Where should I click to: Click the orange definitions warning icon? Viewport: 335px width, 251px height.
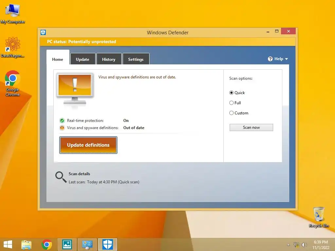coord(62,128)
